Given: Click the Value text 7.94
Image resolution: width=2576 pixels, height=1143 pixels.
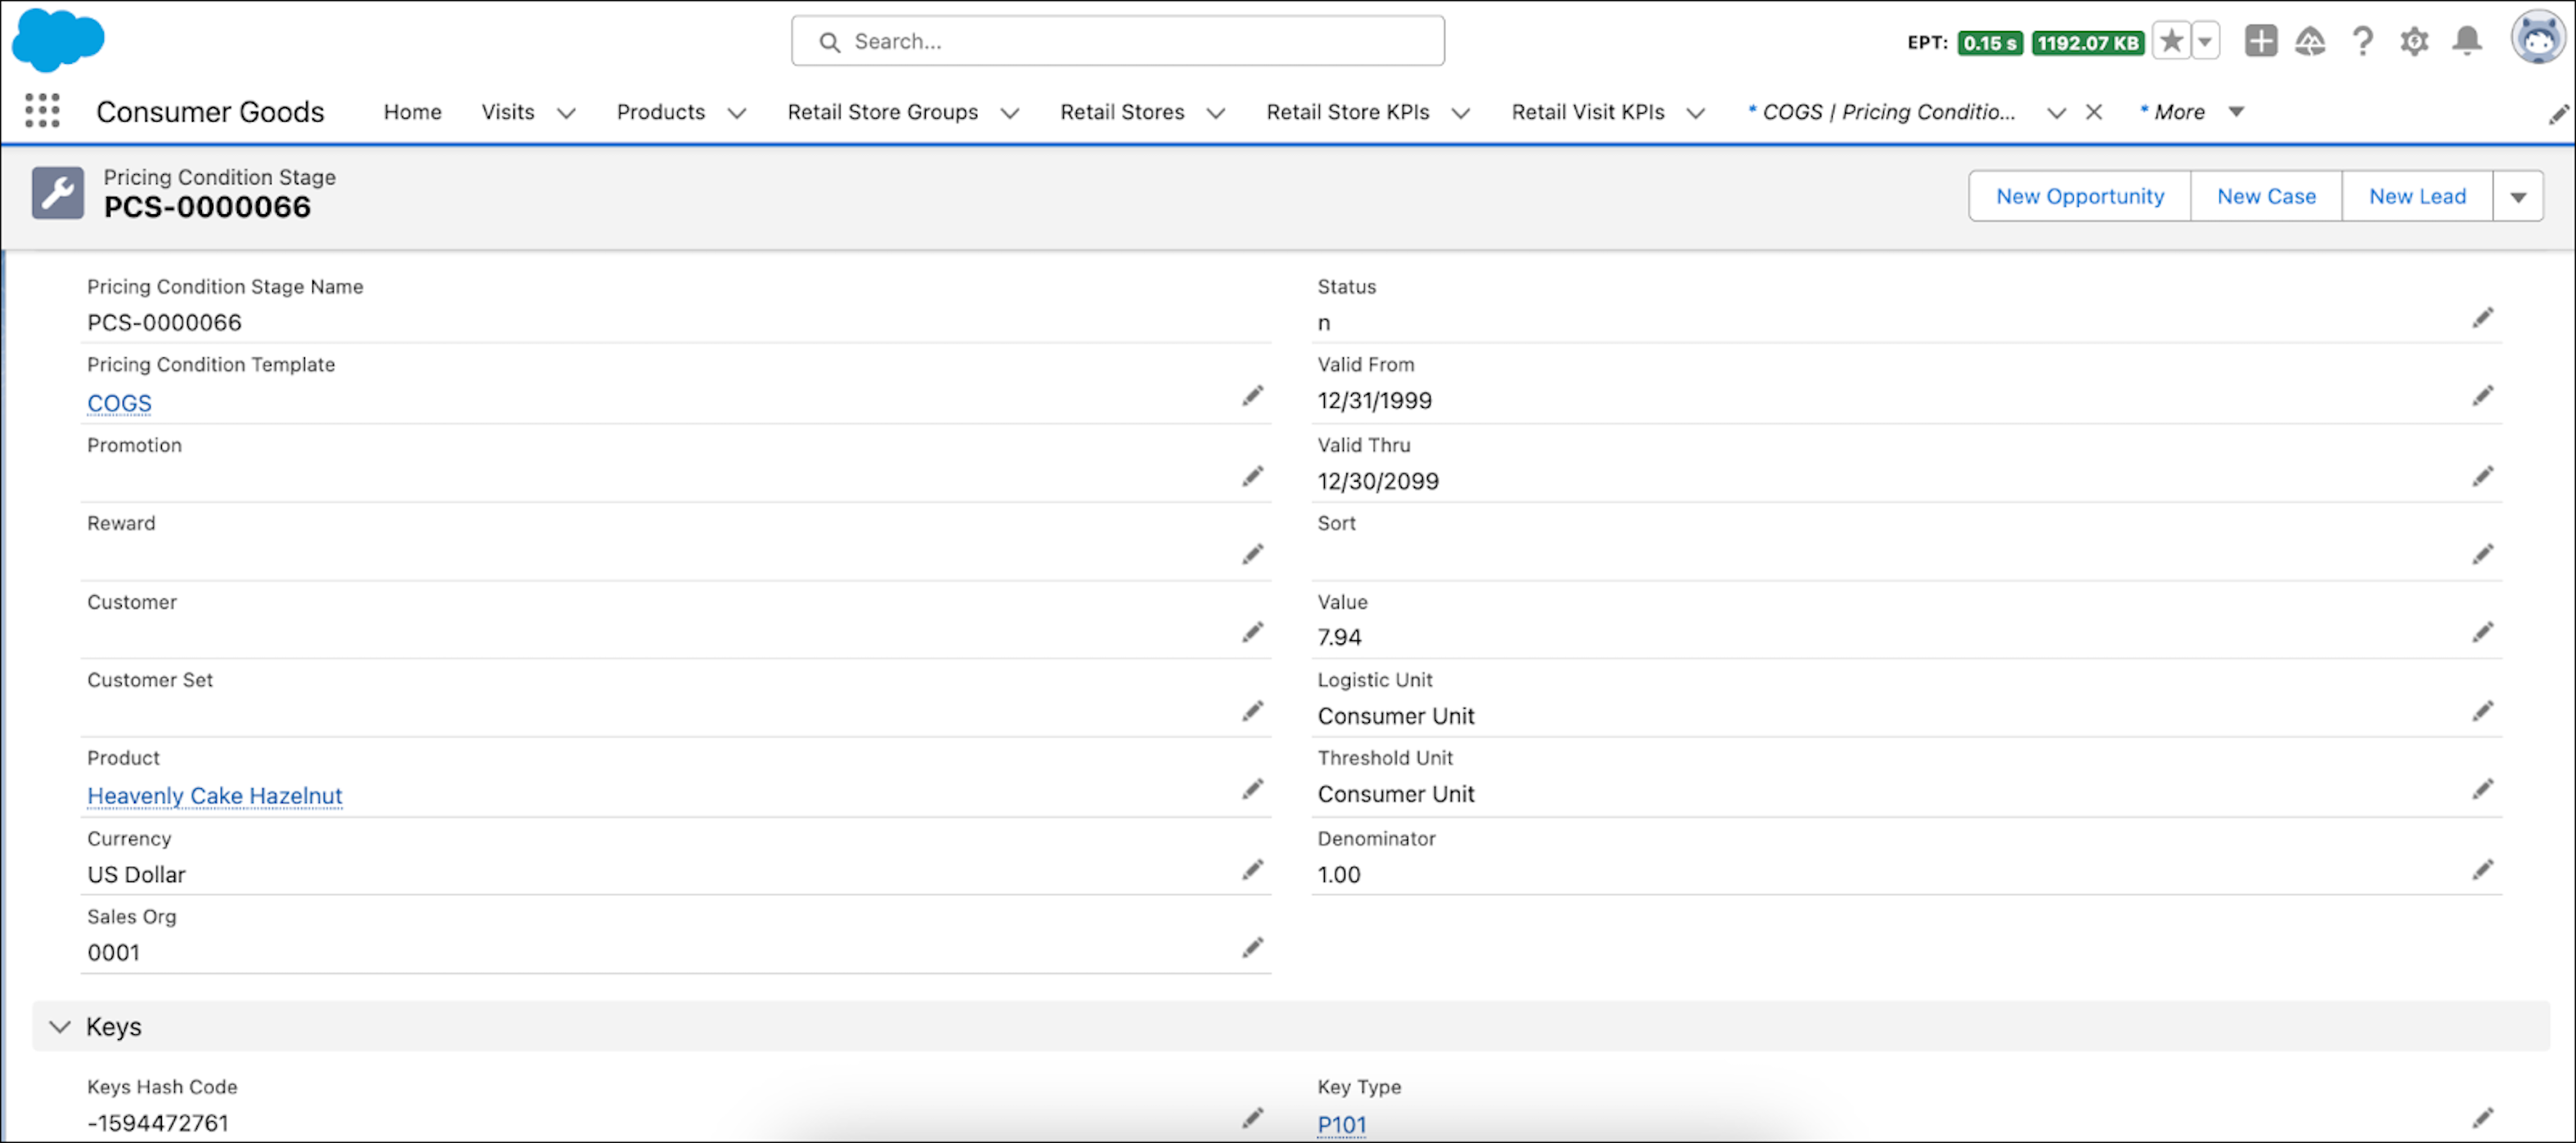Looking at the screenshot, I should click(x=1339, y=637).
